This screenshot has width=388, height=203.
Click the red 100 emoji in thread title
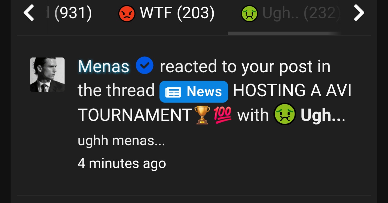pyautogui.click(x=223, y=115)
